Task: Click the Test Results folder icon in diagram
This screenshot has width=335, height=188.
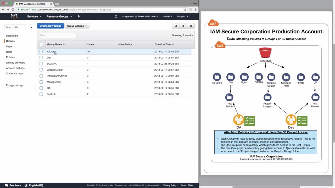Action: coord(315,97)
